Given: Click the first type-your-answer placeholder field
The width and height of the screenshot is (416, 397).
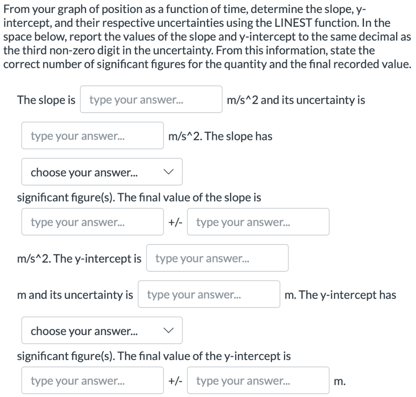Looking at the screenshot, I should click(151, 99).
